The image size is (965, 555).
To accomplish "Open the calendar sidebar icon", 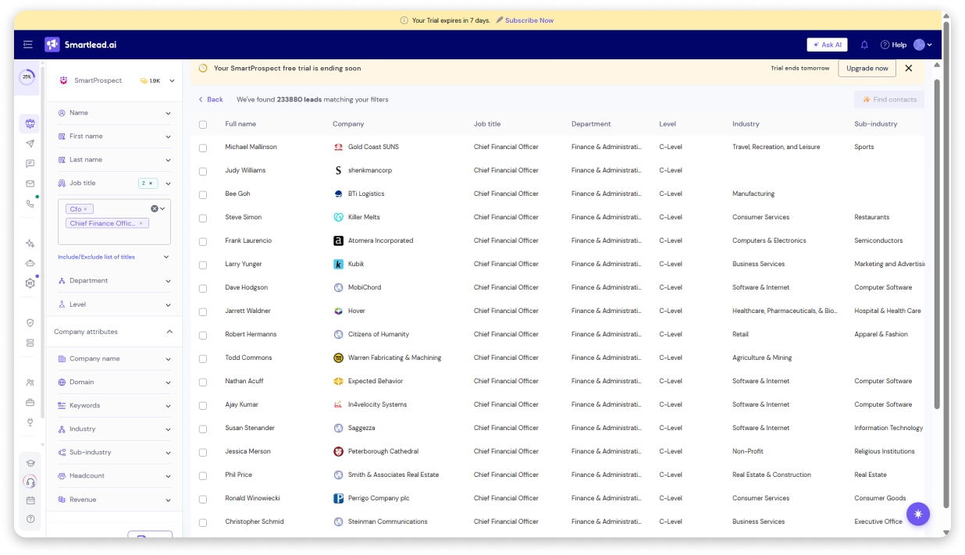I will [x=30, y=500].
